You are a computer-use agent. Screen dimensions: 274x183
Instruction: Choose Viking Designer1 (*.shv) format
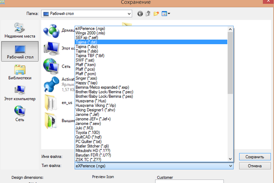151,110
